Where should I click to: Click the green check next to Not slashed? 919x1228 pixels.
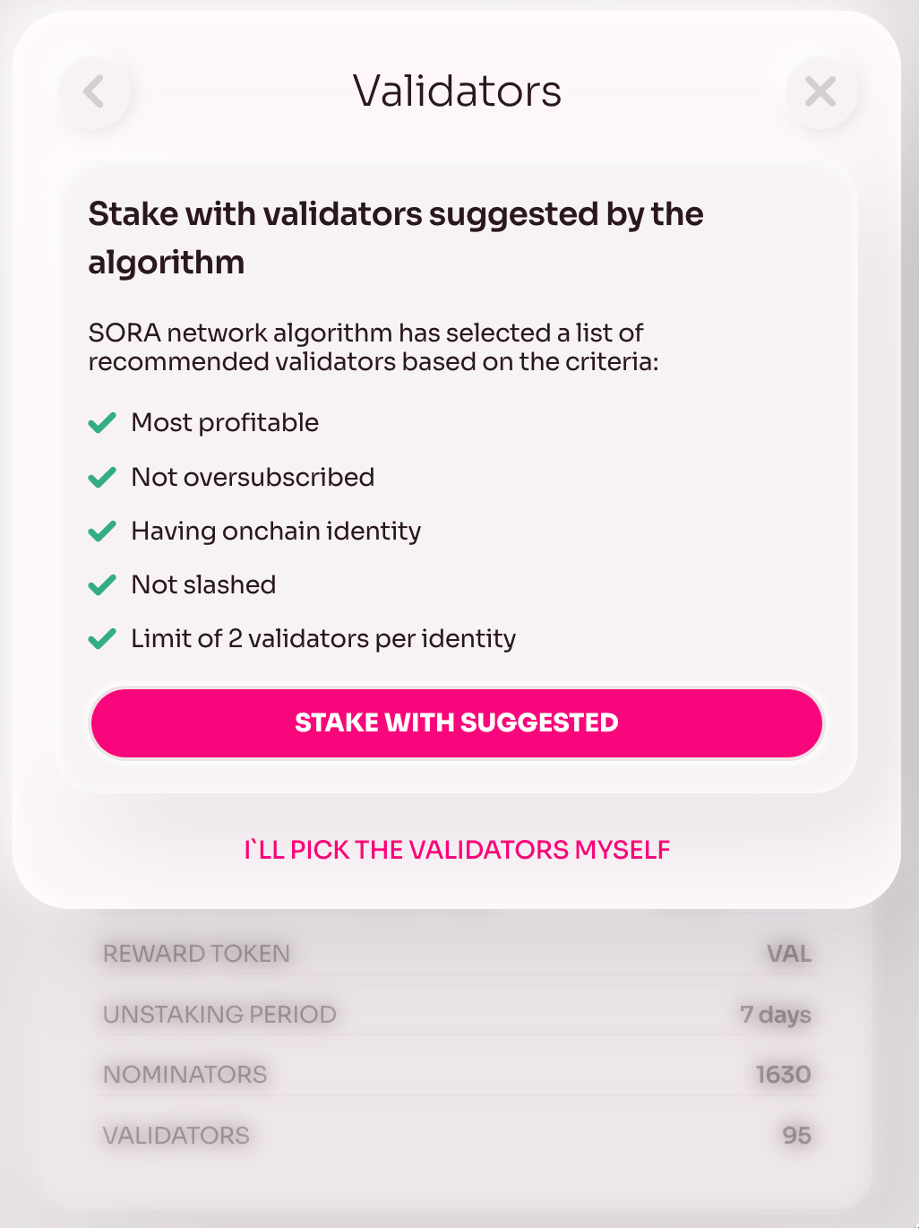point(102,584)
